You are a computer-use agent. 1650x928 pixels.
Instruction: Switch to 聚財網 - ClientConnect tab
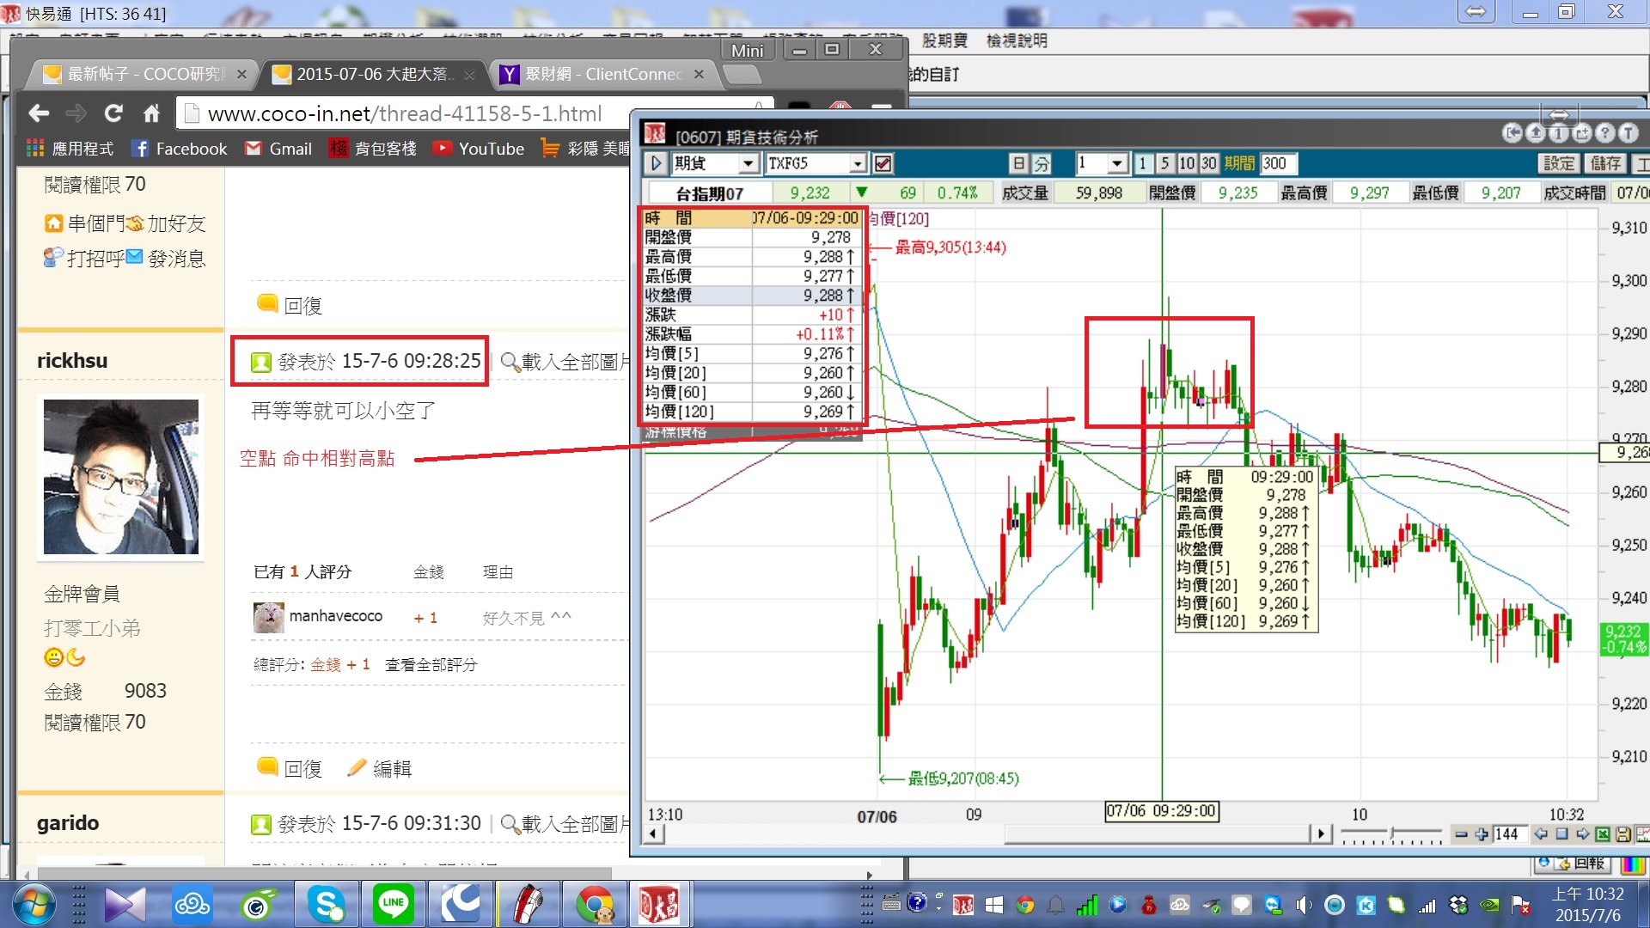[602, 75]
